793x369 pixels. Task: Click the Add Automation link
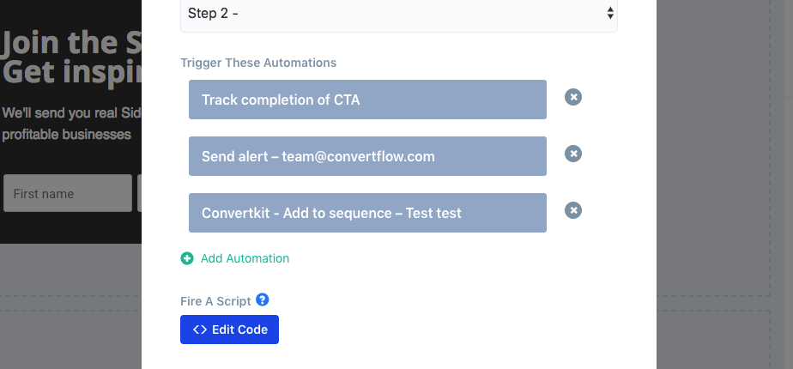point(245,258)
